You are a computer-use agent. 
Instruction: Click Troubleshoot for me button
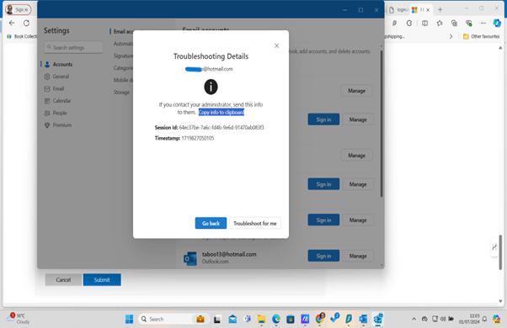pyautogui.click(x=255, y=223)
